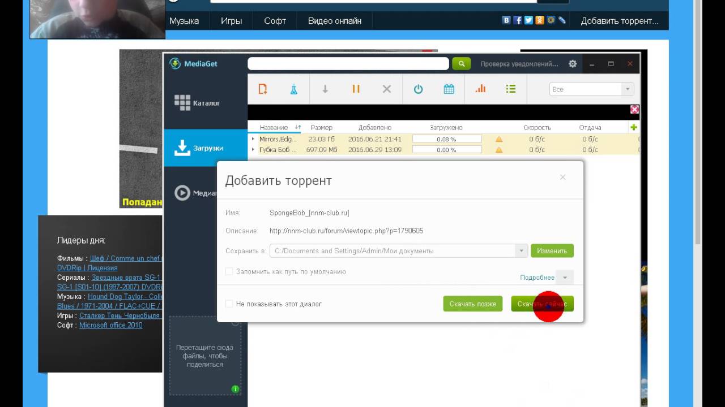Share via Facebook icon on website
The width and height of the screenshot is (725, 407).
point(518,20)
